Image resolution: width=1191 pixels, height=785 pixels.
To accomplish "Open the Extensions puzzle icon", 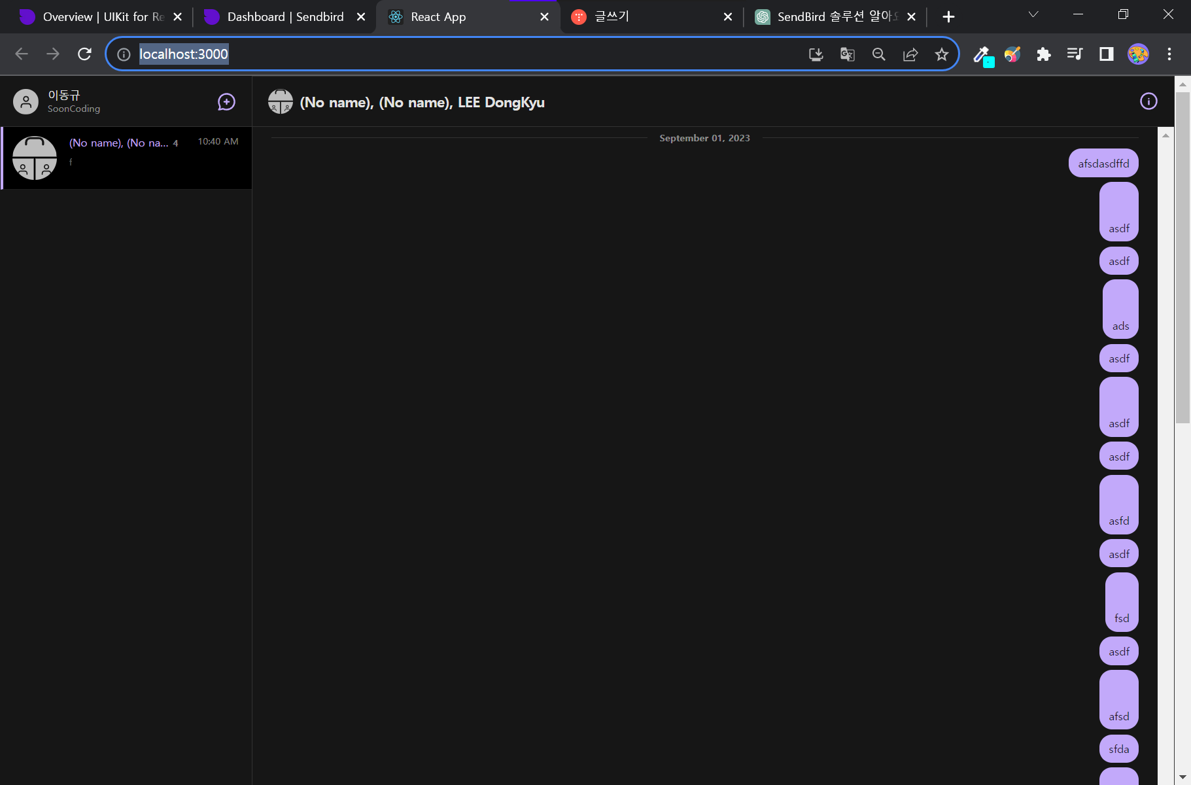I will 1044,54.
